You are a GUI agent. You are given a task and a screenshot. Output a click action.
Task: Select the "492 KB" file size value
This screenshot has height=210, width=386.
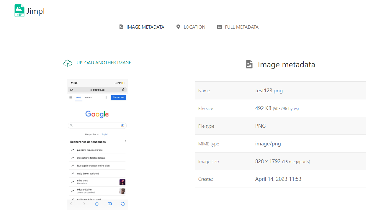coord(263,108)
